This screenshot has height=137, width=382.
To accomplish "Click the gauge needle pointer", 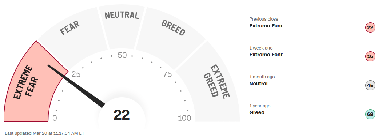I will (x=76, y=86).
